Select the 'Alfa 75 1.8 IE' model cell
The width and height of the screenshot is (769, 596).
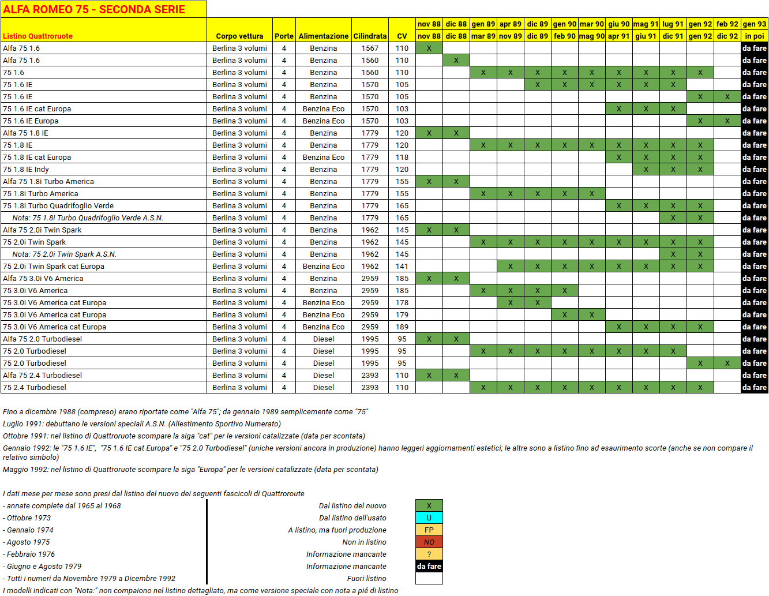pos(104,133)
